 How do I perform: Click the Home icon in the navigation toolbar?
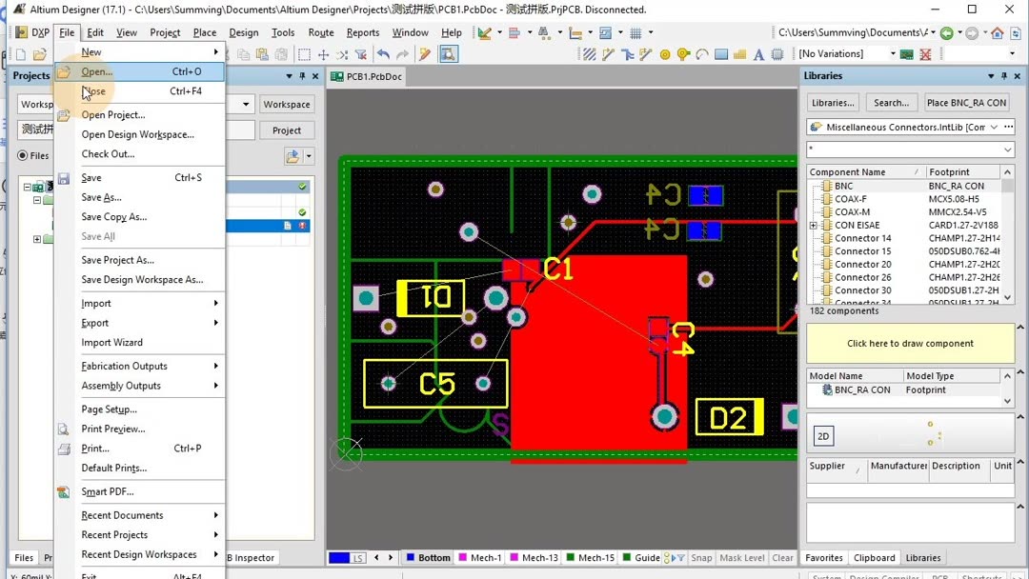(998, 32)
